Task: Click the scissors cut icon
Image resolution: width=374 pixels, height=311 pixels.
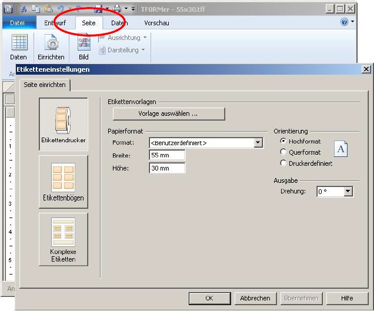Action: pos(24,9)
